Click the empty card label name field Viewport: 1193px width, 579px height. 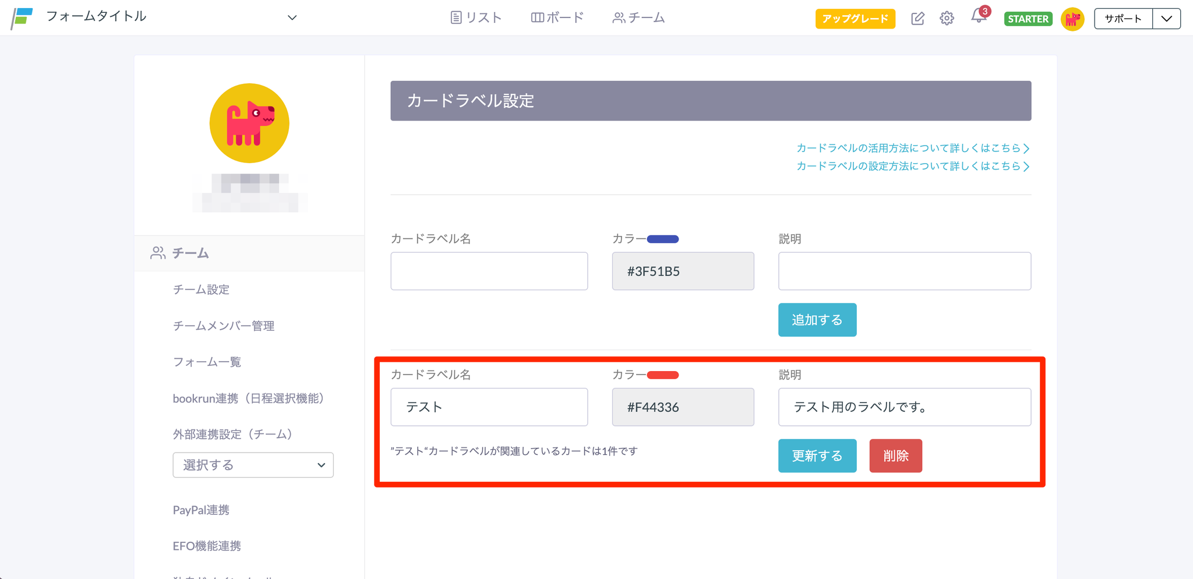click(489, 271)
